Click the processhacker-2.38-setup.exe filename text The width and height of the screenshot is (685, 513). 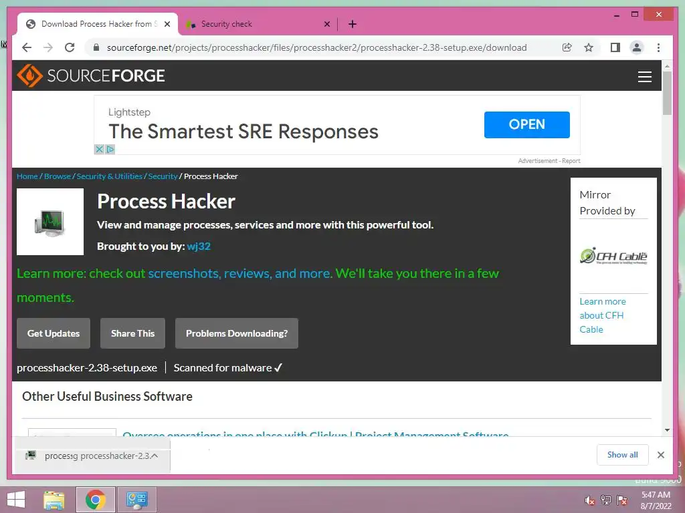[x=87, y=368]
